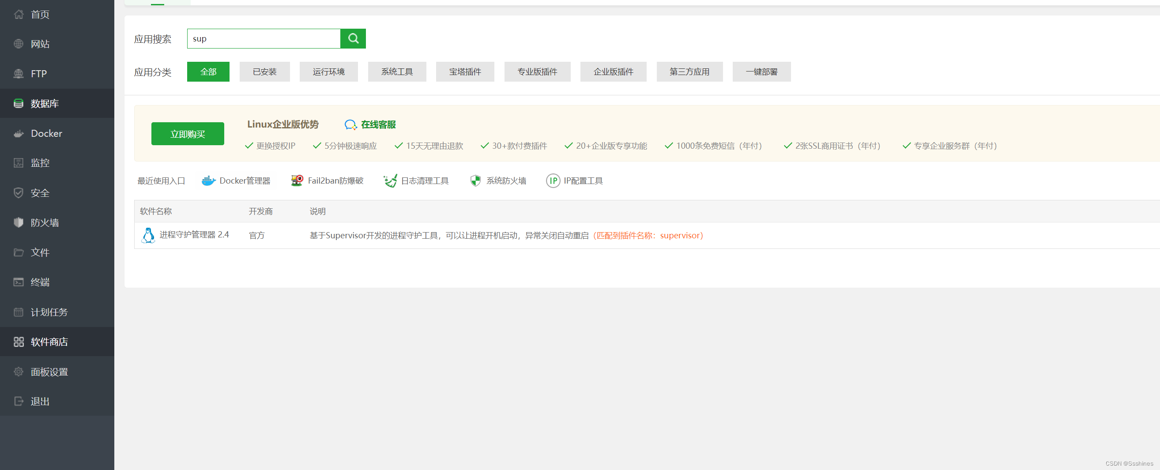Open 进程守护管理器 2.4 entry
This screenshot has height=470, width=1160.
coord(194,234)
